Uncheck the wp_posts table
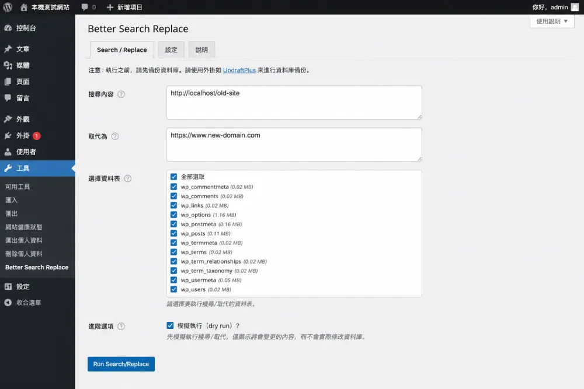 click(x=173, y=233)
